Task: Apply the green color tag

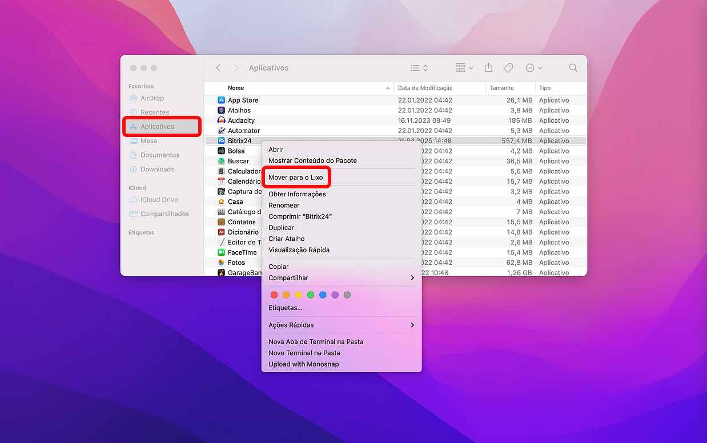Action: 311,295
